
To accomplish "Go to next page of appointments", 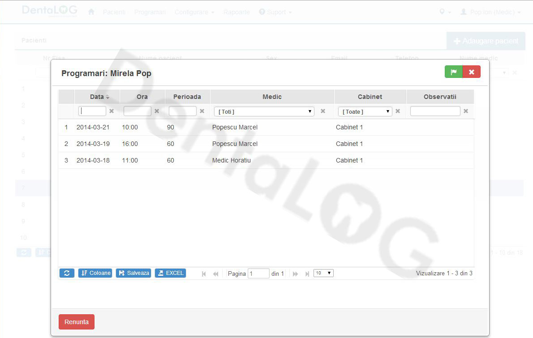I will click(x=296, y=274).
